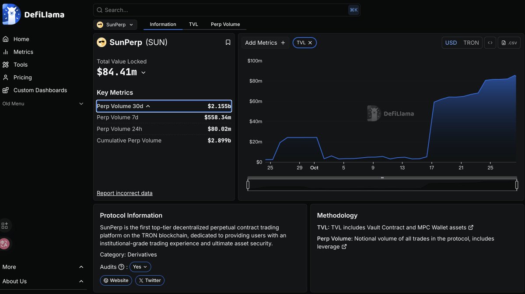
Task: Switch chart denomination to USD
Action: 451,43
